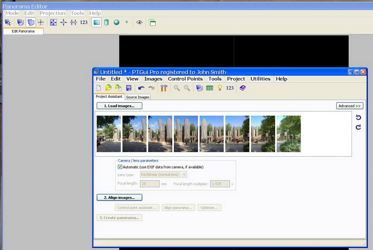The image size is (373, 250).
Task: Click the Optimize button
Action: (x=209, y=208)
